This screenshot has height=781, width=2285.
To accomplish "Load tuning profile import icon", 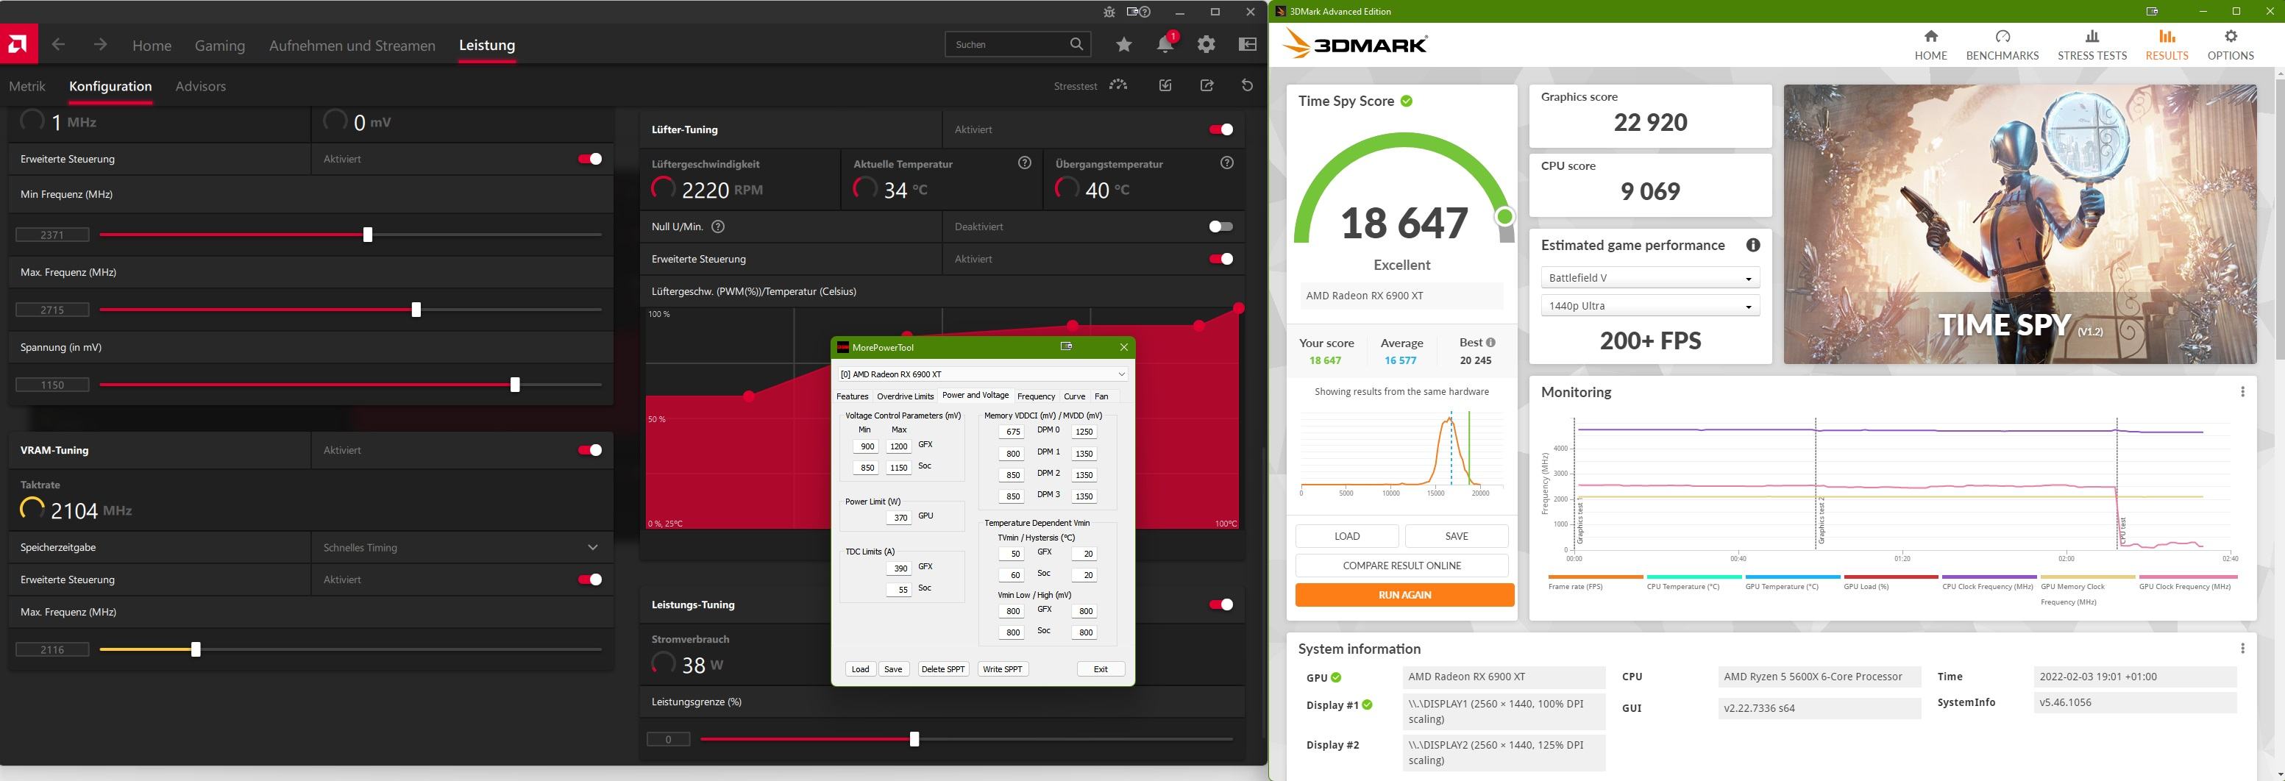I will pos(1165,85).
